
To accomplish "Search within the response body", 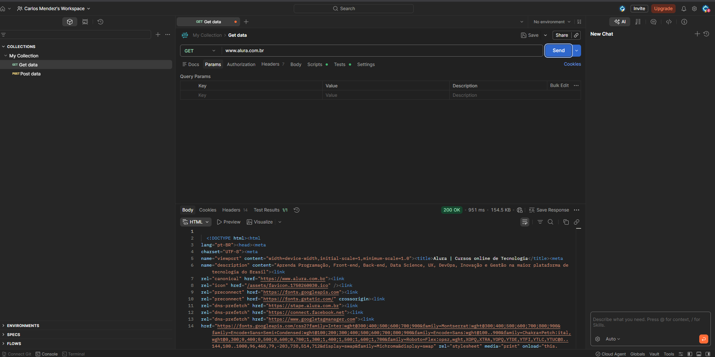I will (550, 222).
